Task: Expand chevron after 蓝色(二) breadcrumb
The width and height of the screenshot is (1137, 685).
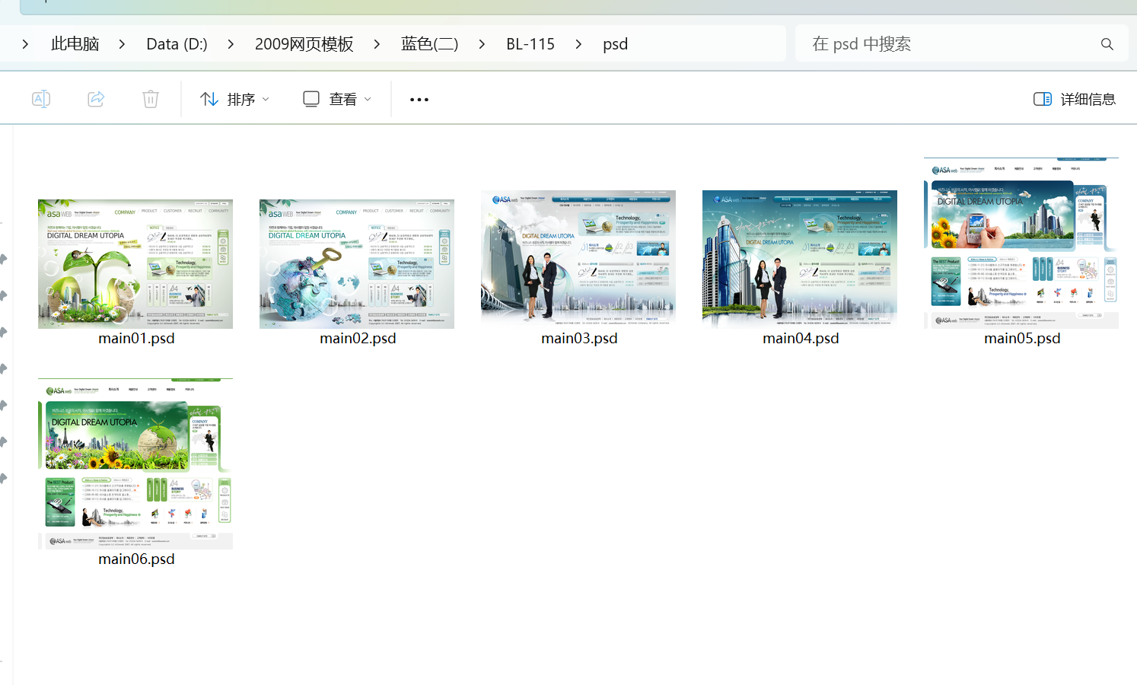Action: (x=482, y=44)
